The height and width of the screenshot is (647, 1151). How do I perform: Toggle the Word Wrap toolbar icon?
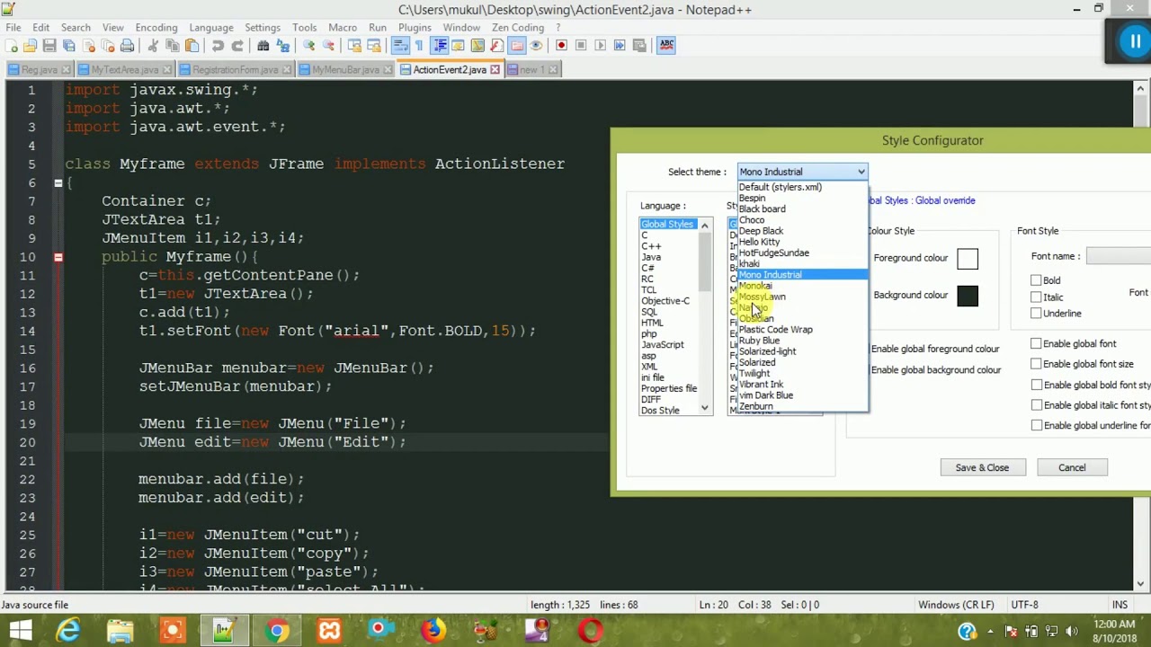(400, 45)
